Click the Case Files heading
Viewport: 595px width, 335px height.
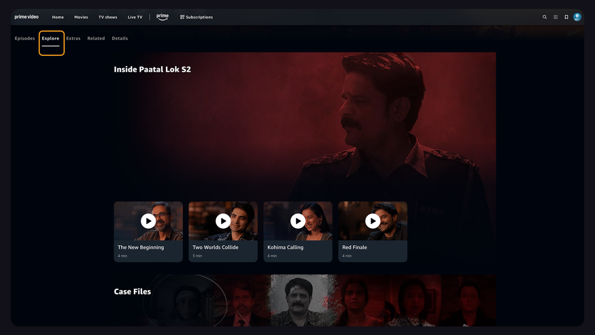pos(133,291)
